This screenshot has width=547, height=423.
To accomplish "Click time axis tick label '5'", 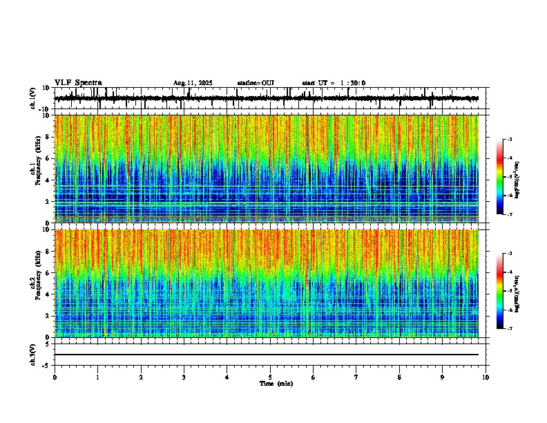I will 270,377.
